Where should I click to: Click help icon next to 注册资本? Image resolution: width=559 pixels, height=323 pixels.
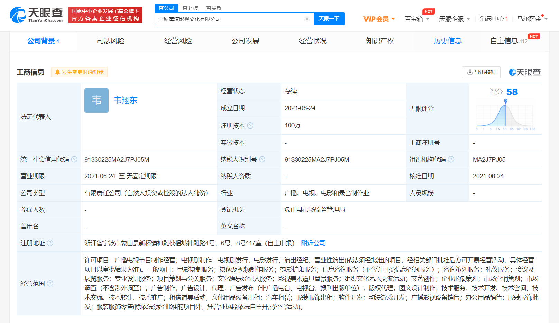pyautogui.click(x=250, y=125)
